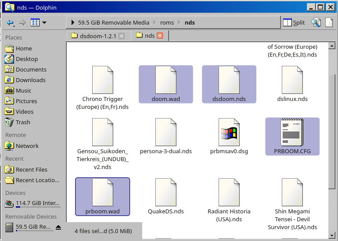Expand breadcrumb root arrow before 59.5 GiB
Image resolution: width=338 pixels, height=241 pixels.
pyautogui.click(x=72, y=22)
